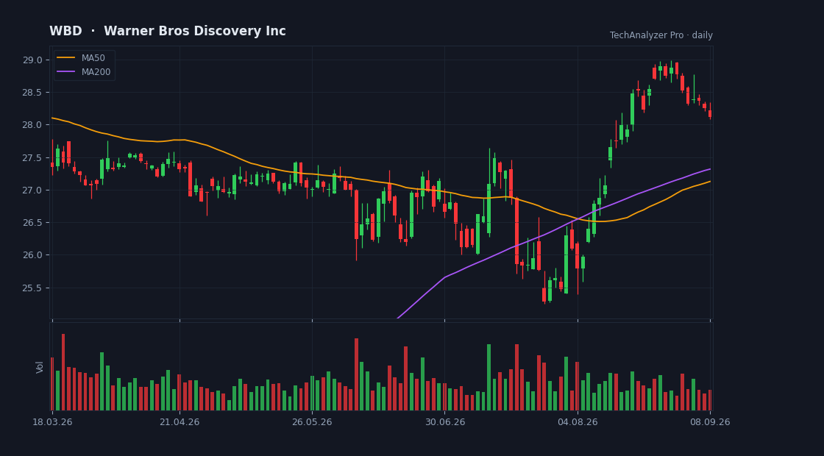Image resolution: width=824 pixels, height=456 pixels.
Task: Click the 04.08.26 date label
Action: 578,422
